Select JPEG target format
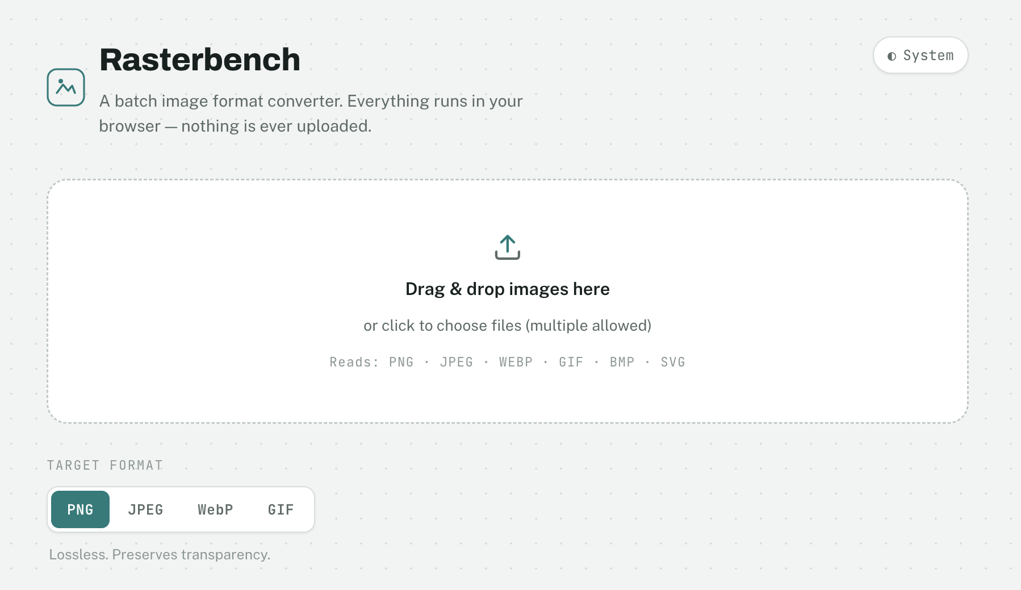 [145, 509]
